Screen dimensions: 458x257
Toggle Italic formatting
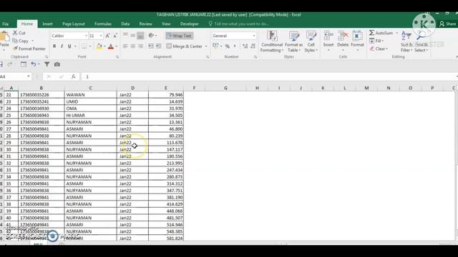pyautogui.click(x=62, y=46)
